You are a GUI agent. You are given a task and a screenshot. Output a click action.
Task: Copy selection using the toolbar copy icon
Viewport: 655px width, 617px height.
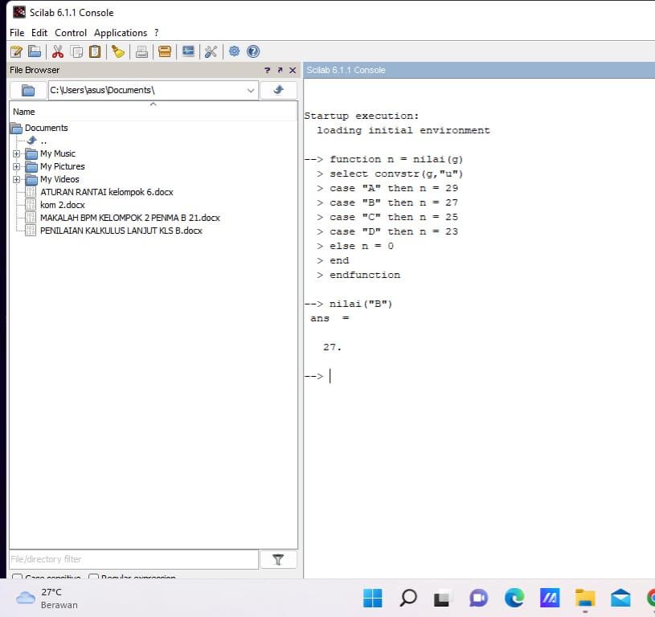pyautogui.click(x=76, y=51)
